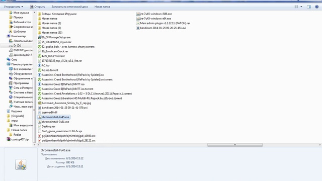
Task: Click the 4222_BULLY.torrent icon
Action: [39, 56]
